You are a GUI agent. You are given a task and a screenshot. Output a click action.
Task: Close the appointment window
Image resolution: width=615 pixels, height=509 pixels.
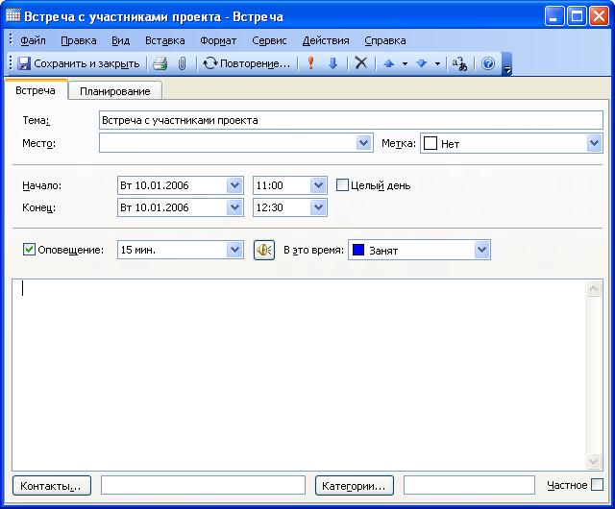tap(600, 16)
